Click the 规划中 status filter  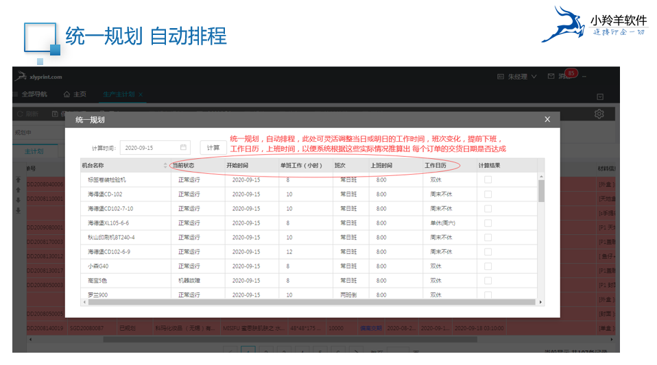pos(23,132)
